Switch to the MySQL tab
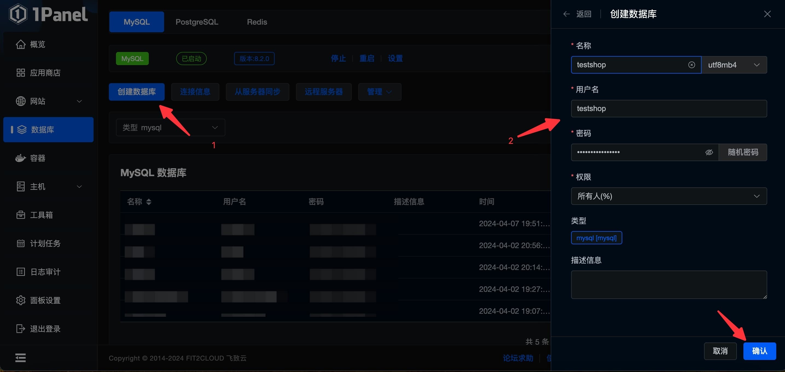785x372 pixels. pos(136,22)
